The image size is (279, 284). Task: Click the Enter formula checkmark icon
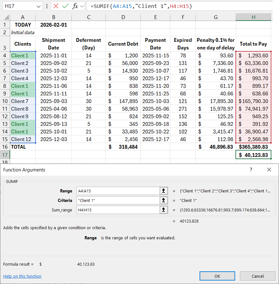click(x=65, y=6)
